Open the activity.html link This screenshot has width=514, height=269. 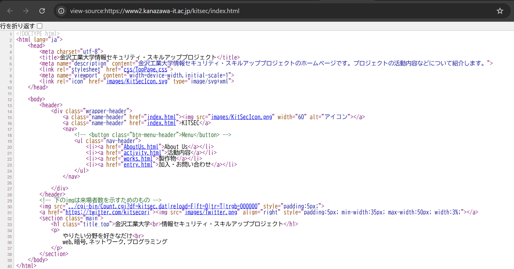(143, 153)
